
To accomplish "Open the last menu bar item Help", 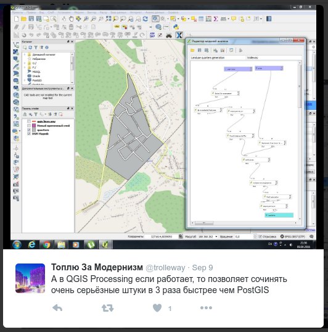I will pos(173,12).
